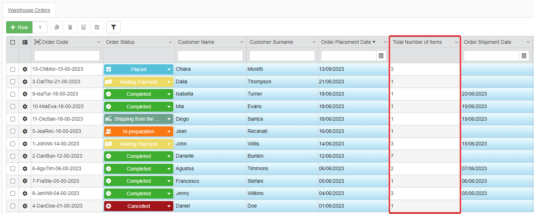The width and height of the screenshot is (534, 214).
Task: Select checkbox for order 2-DanBun-12-00-2023
Action: (x=13, y=156)
